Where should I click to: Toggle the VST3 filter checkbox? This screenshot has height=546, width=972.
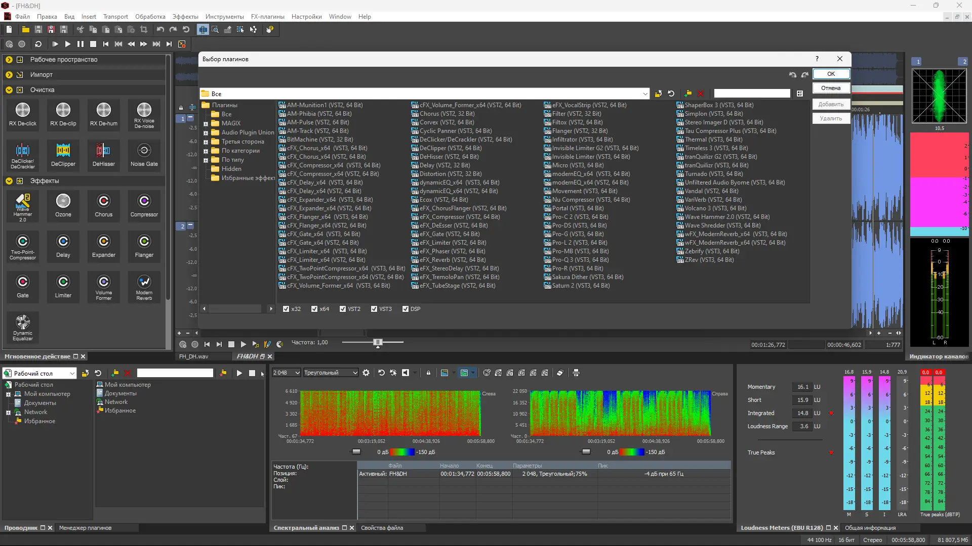(374, 309)
